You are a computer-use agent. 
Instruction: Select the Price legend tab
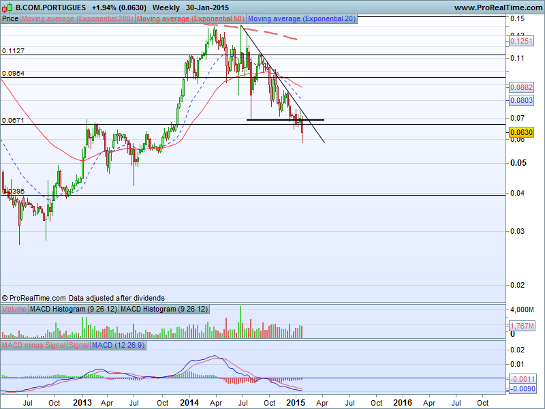(x=10, y=19)
